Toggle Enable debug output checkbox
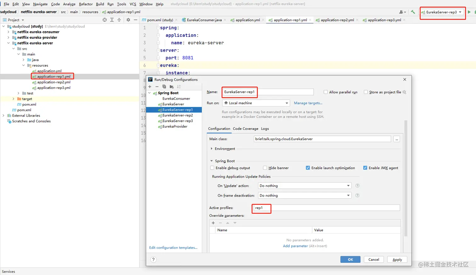This screenshot has height=275, width=476. coord(212,168)
